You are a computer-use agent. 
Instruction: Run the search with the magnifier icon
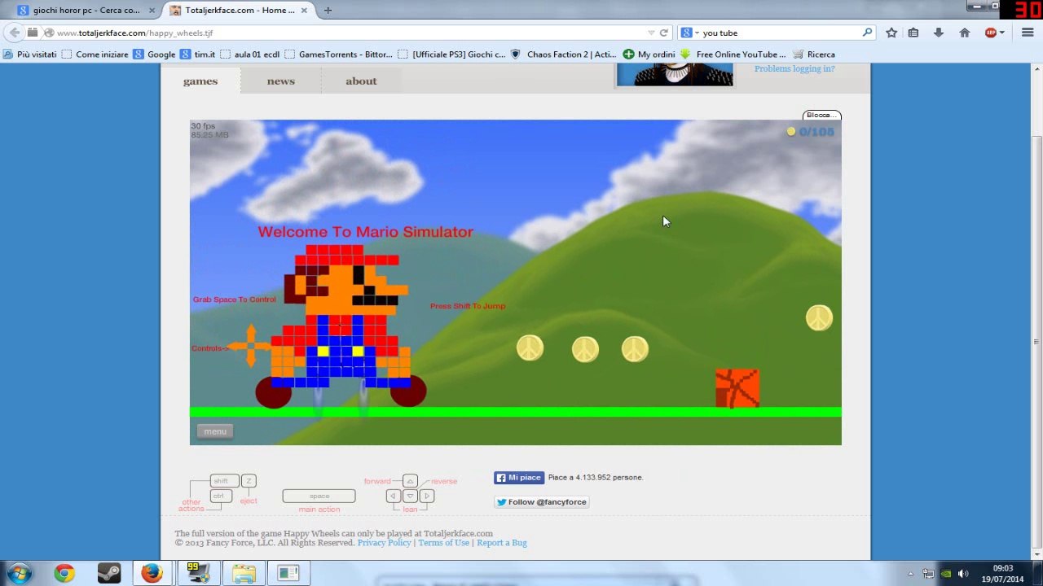(x=867, y=33)
